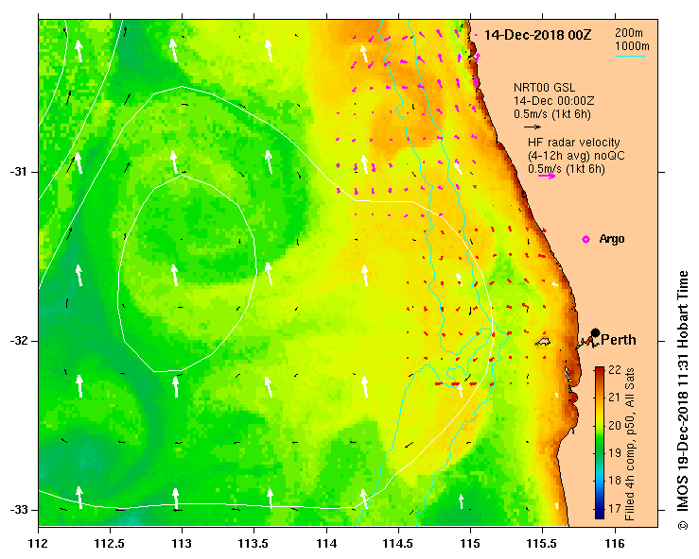699x559 pixels.
Task: Click the 18 value on color scale
Action: pyautogui.click(x=615, y=481)
